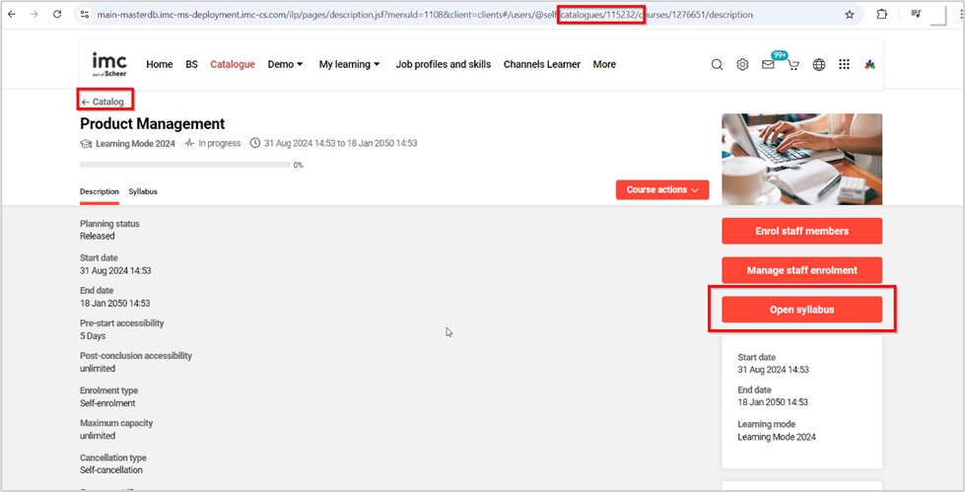
Task: Click the colorful user profile avatar
Action: (x=868, y=65)
